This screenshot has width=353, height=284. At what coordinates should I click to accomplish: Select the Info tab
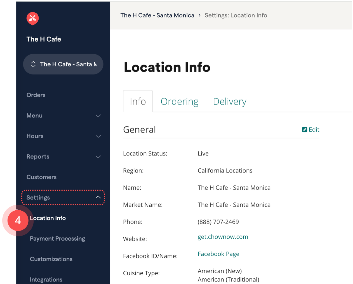pos(138,101)
